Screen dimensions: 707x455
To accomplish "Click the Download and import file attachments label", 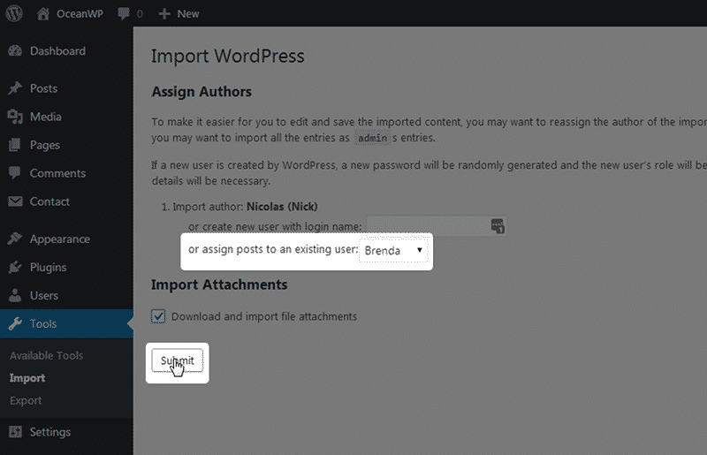I will [264, 316].
